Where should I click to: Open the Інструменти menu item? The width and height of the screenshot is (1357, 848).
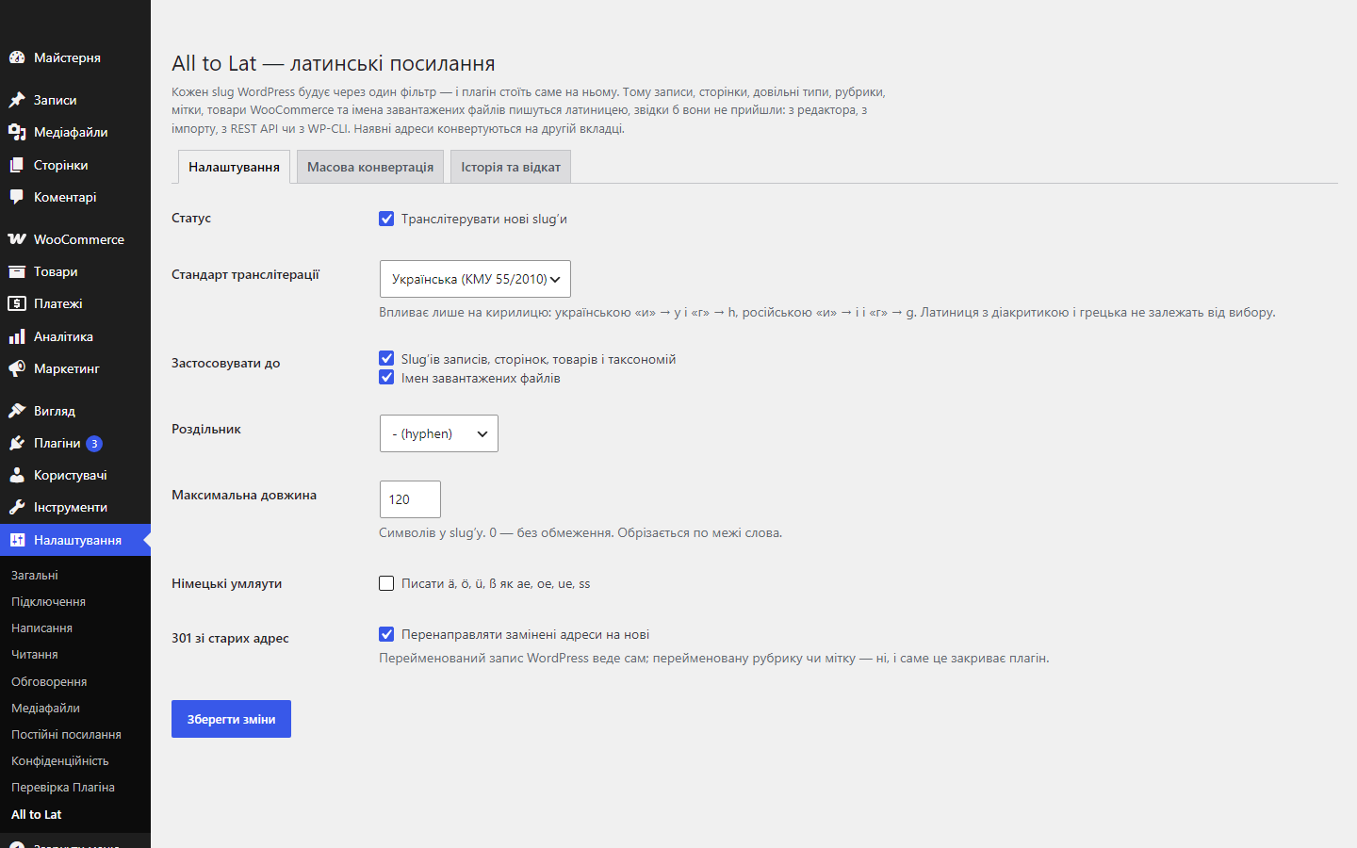[75, 507]
